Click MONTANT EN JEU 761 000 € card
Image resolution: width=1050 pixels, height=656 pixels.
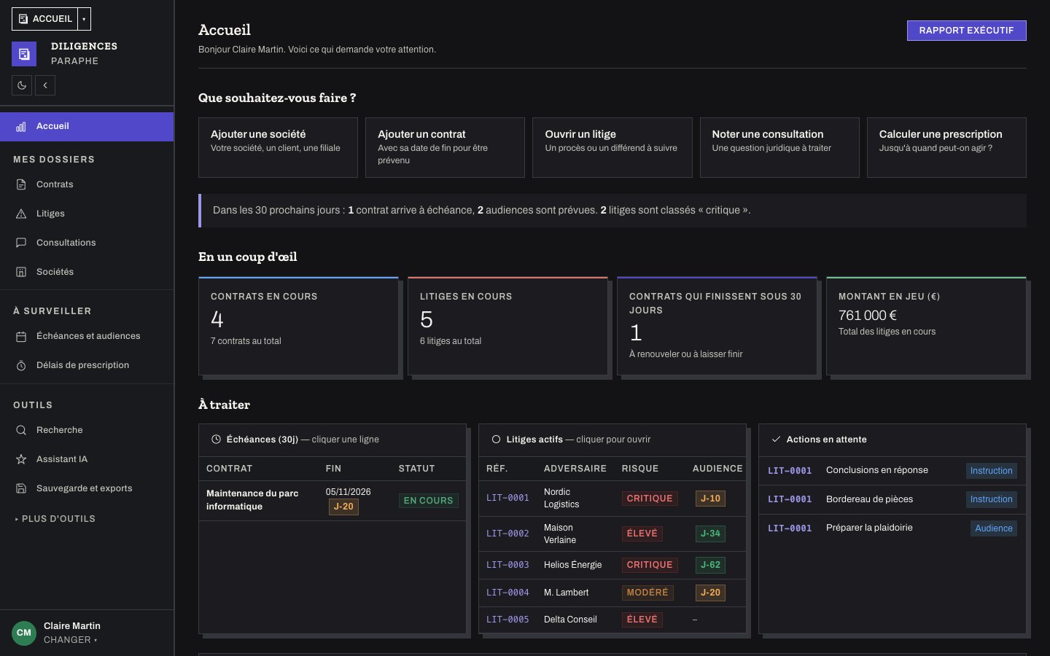(x=926, y=326)
